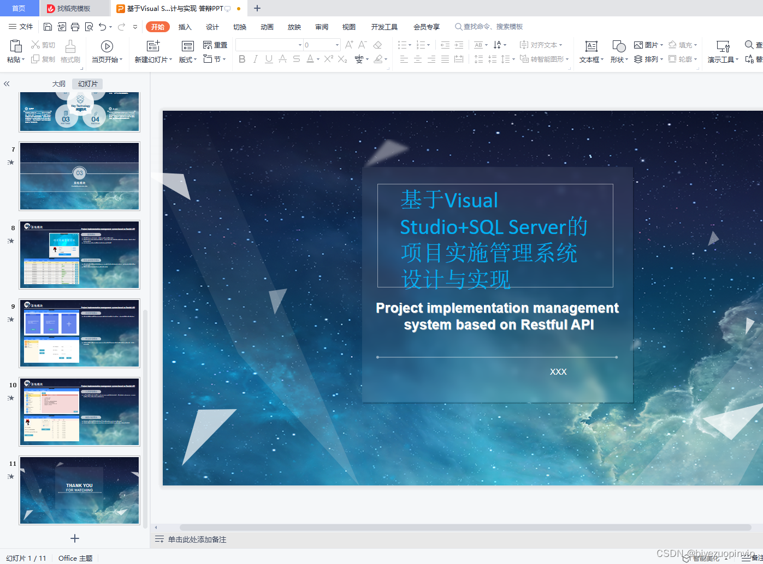The height and width of the screenshot is (564, 763).
Task: Click the Paste (粘贴) clipboard icon
Action: 16,46
